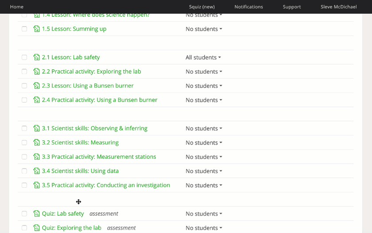The height and width of the screenshot is (233, 372).
Task: Click the icon beside Quiz: Exploring the lab
Action: tap(36, 228)
